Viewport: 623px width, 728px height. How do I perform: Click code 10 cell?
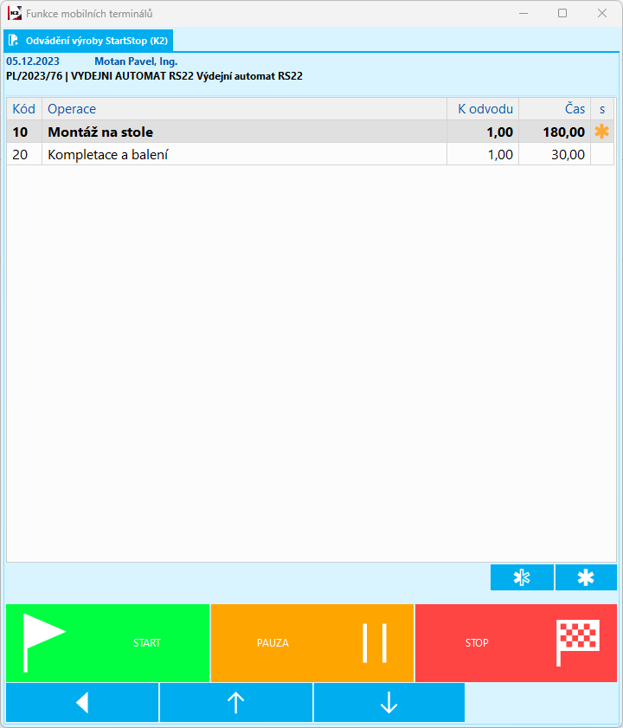point(24,132)
